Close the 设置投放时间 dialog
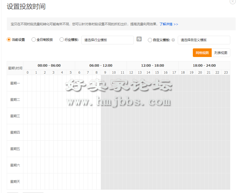 233,1
